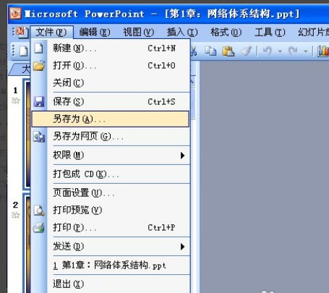The width and height of the screenshot is (329, 293).
Task: Click the Cut scissors icon
Action: (193, 51)
